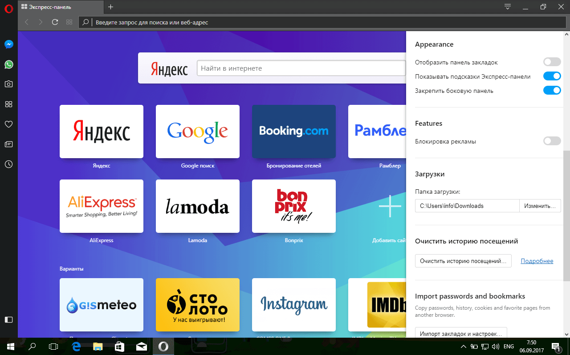Turn on Блокировка рекламы
This screenshot has height=355, width=570.
point(552,141)
